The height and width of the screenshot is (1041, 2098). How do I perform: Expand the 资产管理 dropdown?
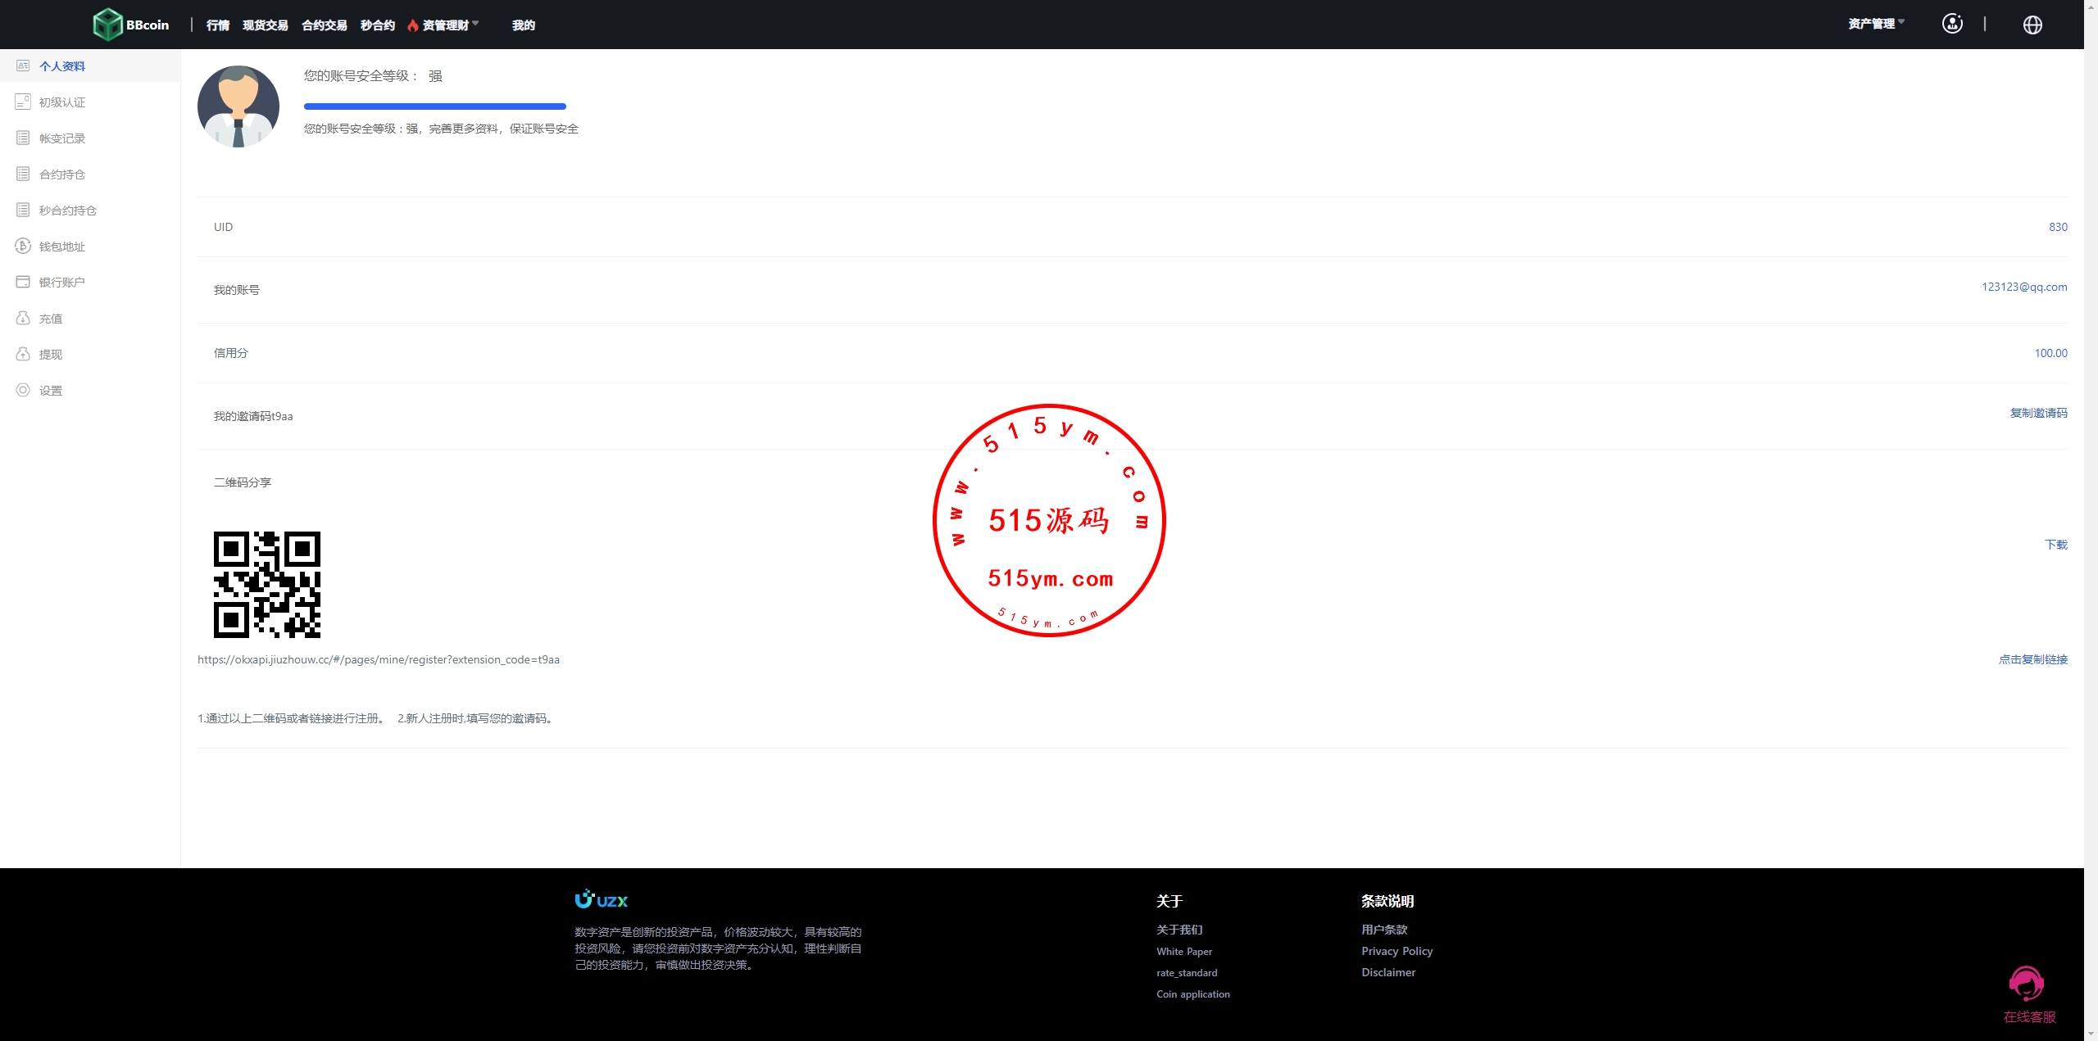pos(1875,24)
